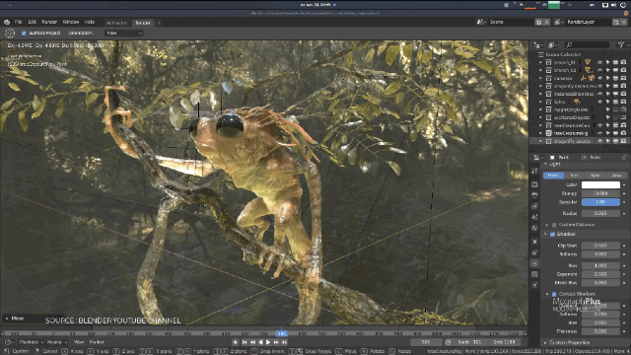Open the outliner display mode dropdown

[x=538, y=45]
